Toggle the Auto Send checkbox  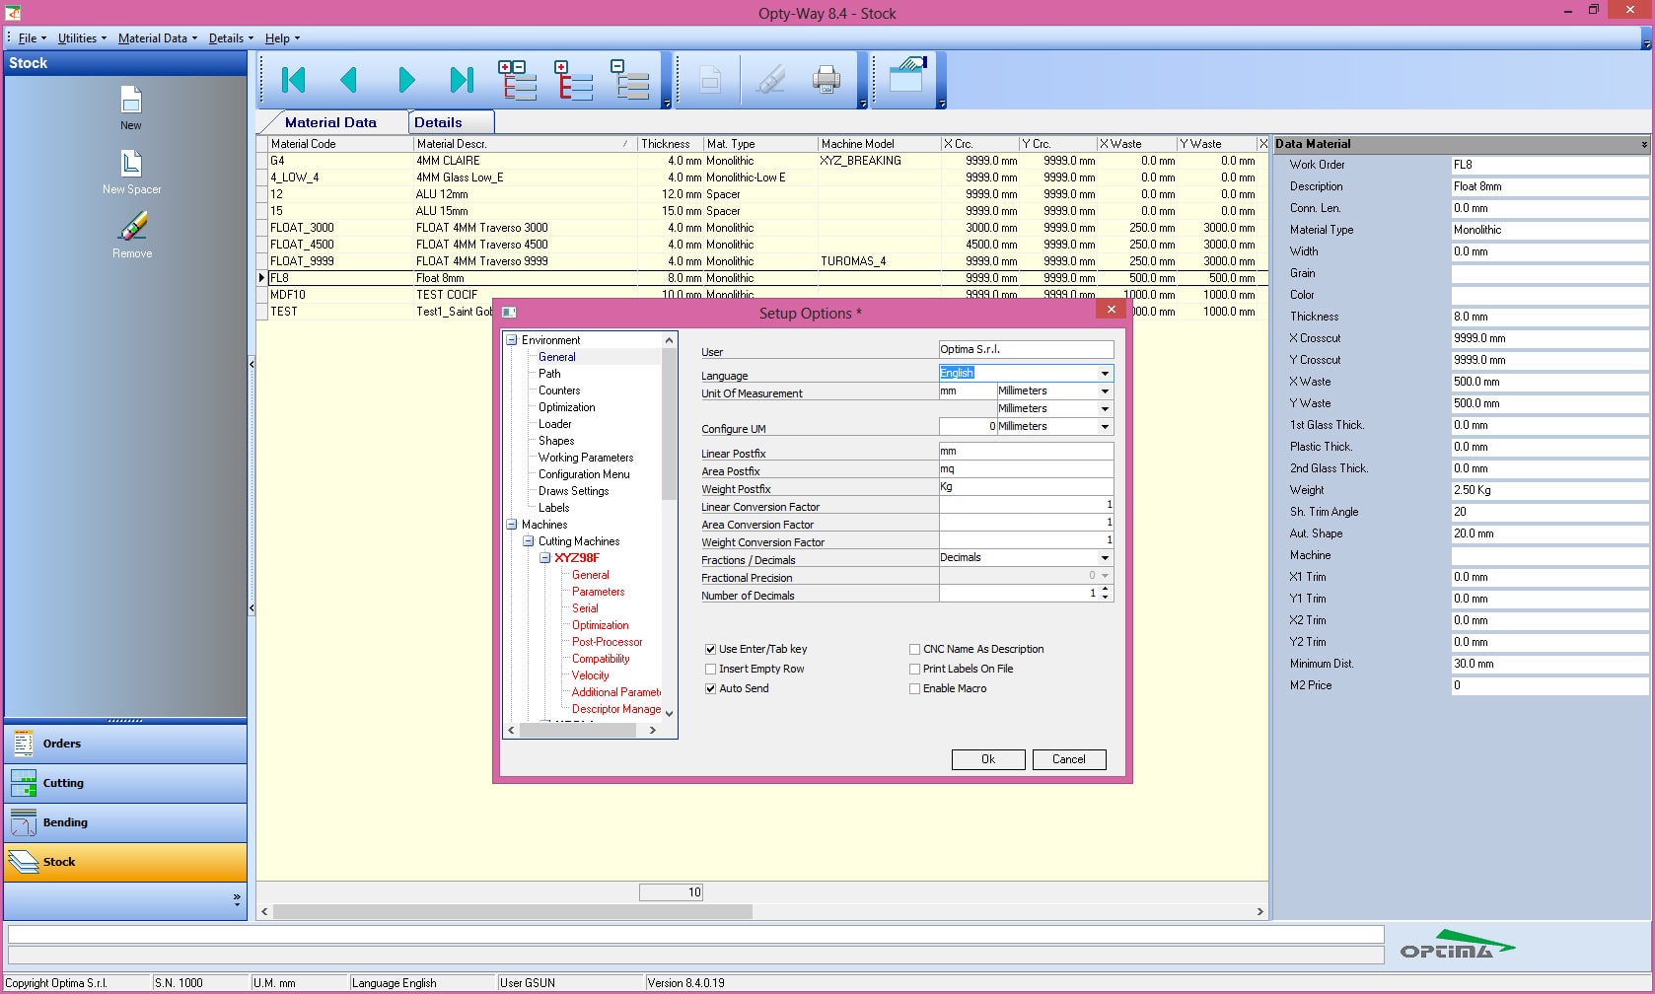click(710, 688)
